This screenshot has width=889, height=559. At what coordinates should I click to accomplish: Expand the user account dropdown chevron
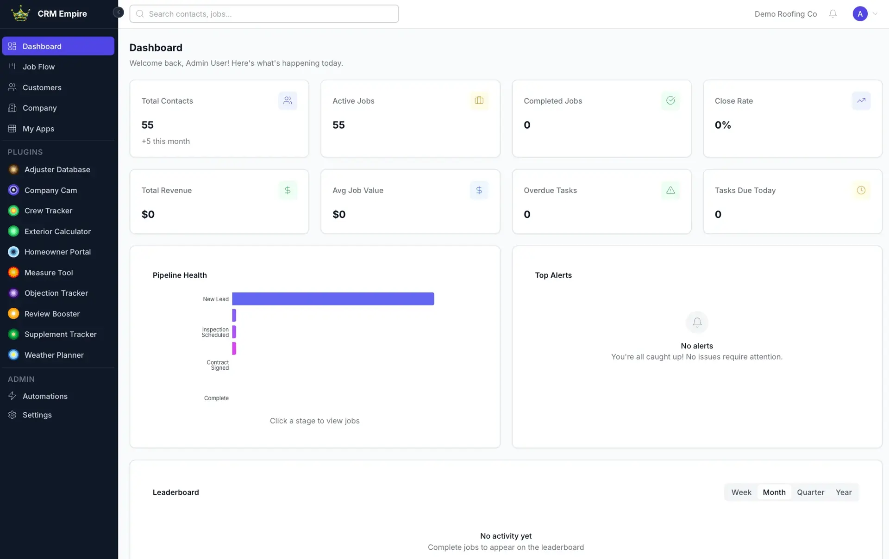coord(875,14)
